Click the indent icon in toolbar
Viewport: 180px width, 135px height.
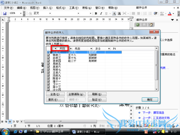point(156,13)
